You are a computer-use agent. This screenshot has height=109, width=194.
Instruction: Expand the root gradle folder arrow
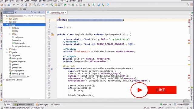click(7, 52)
